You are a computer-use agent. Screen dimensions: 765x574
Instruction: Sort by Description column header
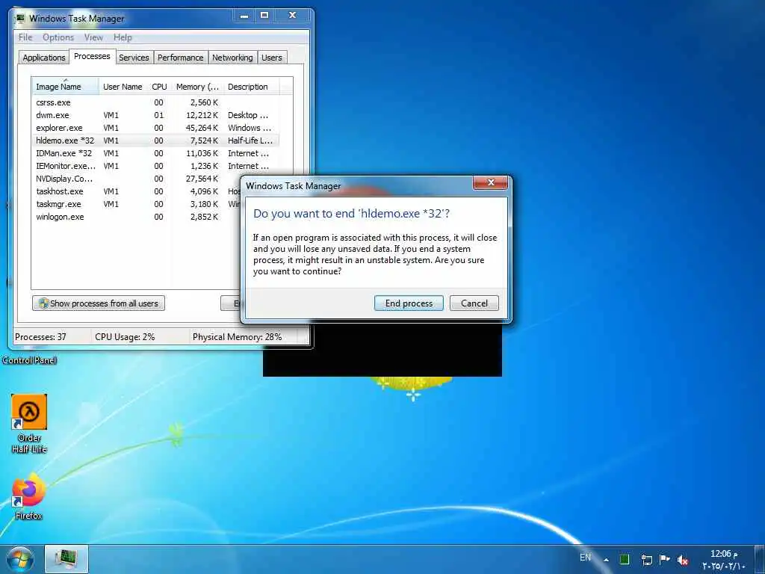pyautogui.click(x=251, y=87)
